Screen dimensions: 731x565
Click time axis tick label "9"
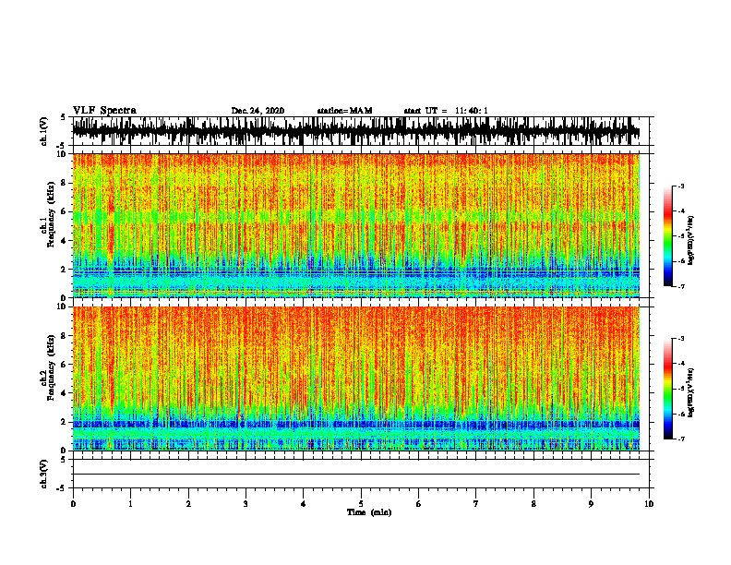pyautogui.click(x=591, y=504)
